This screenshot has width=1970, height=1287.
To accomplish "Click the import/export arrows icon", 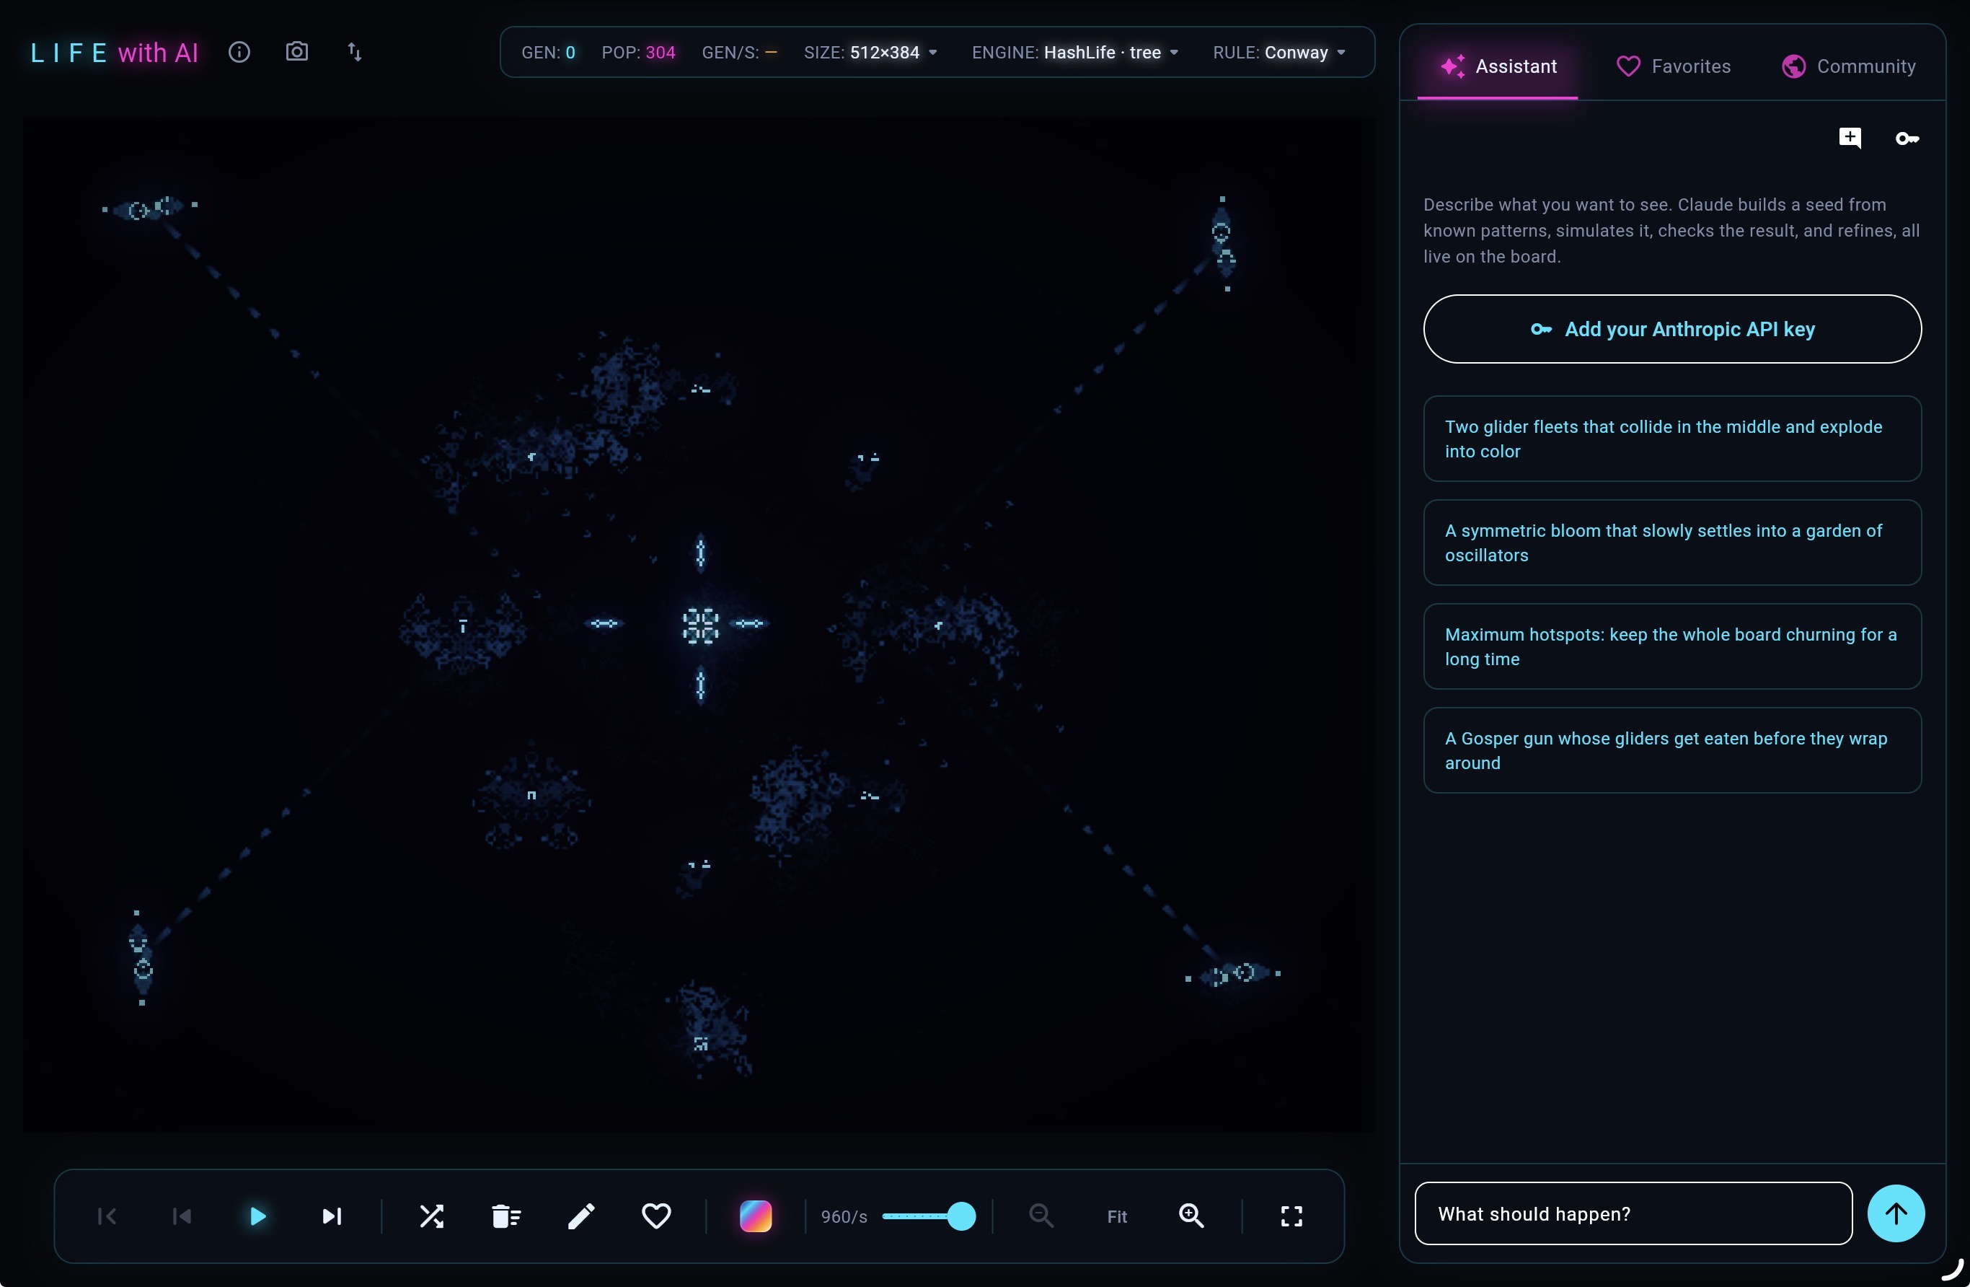I will [x=354, y=52].
